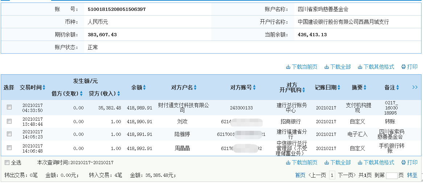Click balance cell 418,989.91
423x183 pixels.
click(x=139, y=108)
